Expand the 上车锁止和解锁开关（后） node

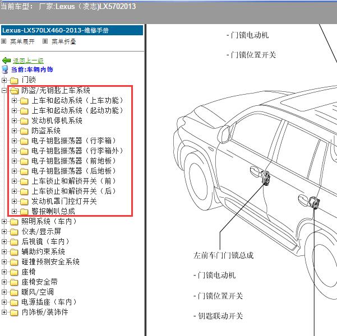(x=14, y=192)
